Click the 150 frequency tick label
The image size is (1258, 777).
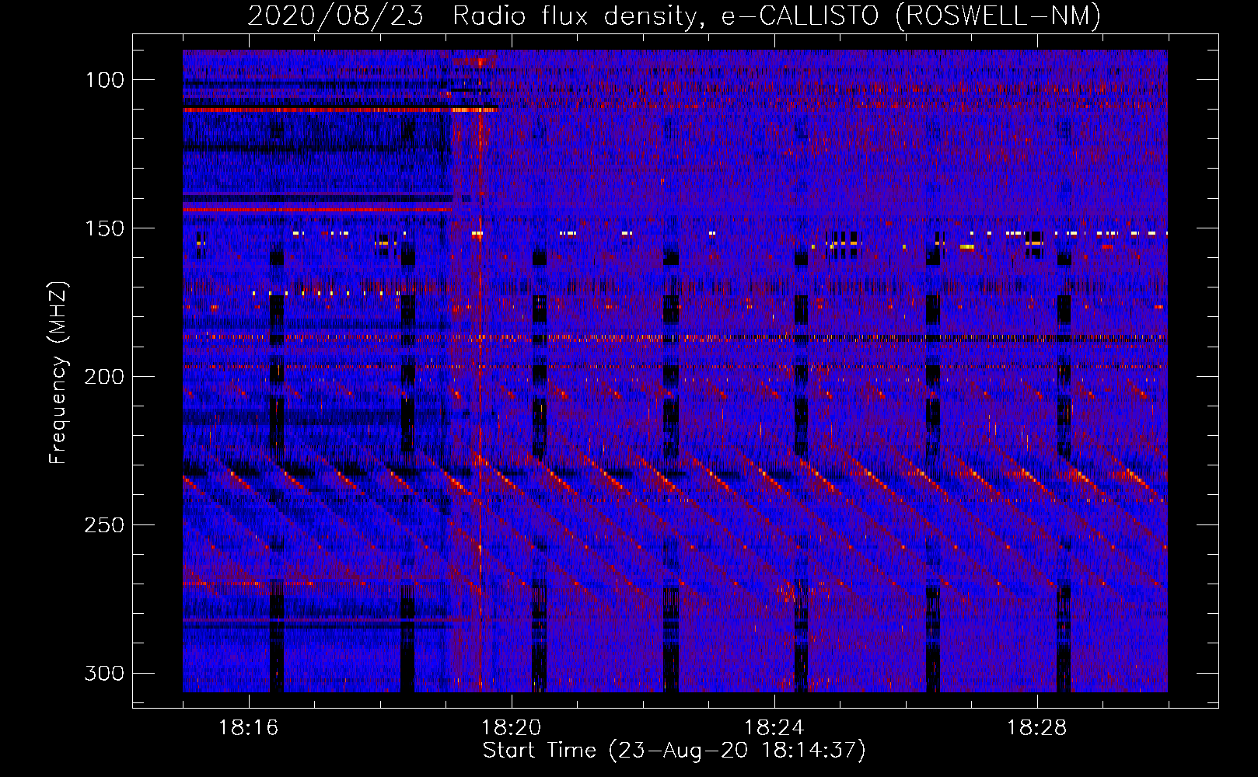(104, 228)
